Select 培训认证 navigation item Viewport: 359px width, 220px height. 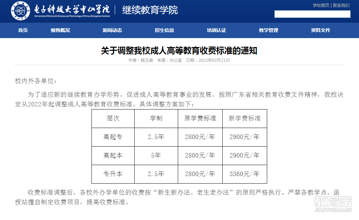point(216,30)
